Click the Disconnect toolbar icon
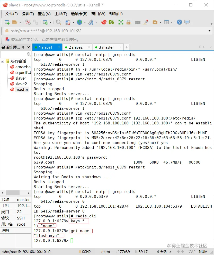The image size is (214, 255). [x=28, y=22]
